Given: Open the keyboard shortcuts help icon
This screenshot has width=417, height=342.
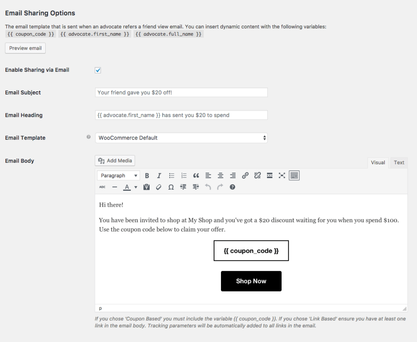Looking at the screenshot, I should click(x=232, y=187).
